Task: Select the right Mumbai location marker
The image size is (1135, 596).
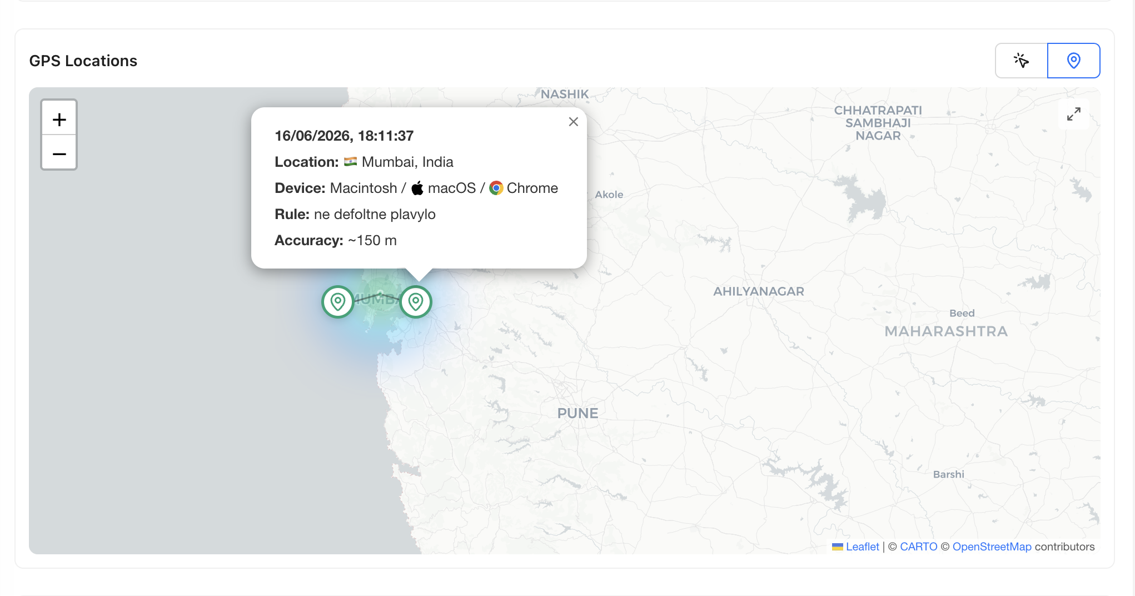Action: pyautogui.click(x=416, y=302)
